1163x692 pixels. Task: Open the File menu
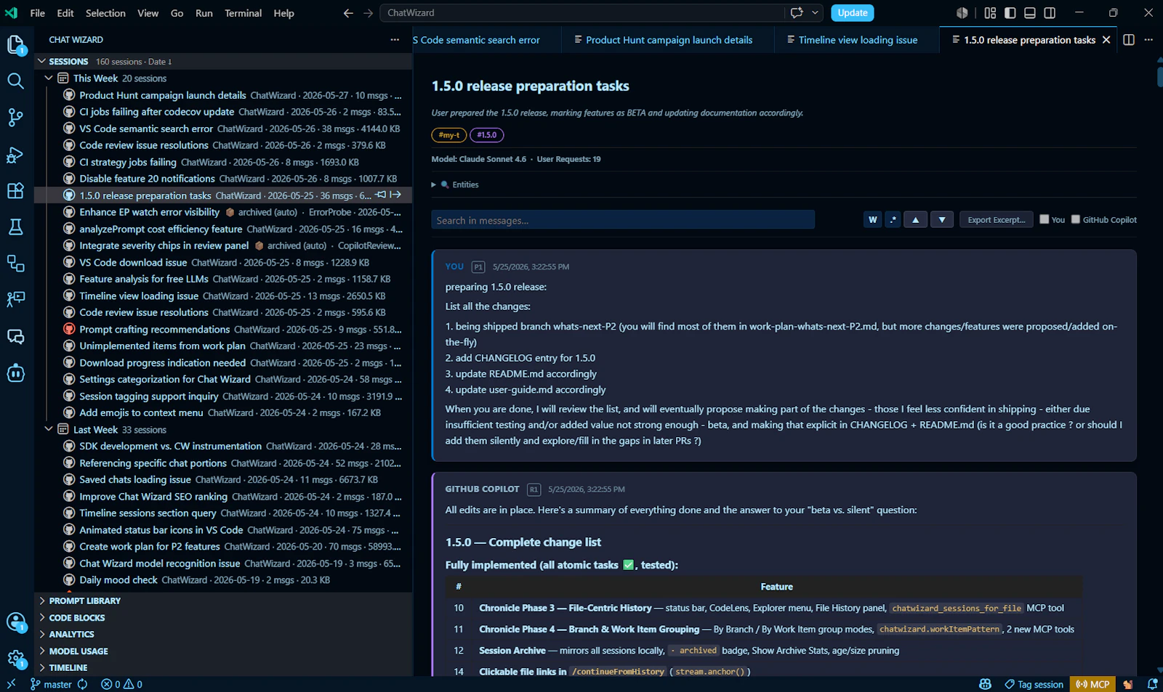tap(38, 13)
